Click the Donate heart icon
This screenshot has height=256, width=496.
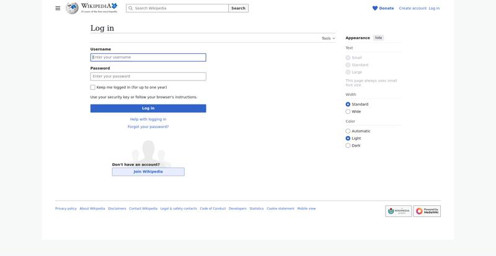click(x=375, y=8)
